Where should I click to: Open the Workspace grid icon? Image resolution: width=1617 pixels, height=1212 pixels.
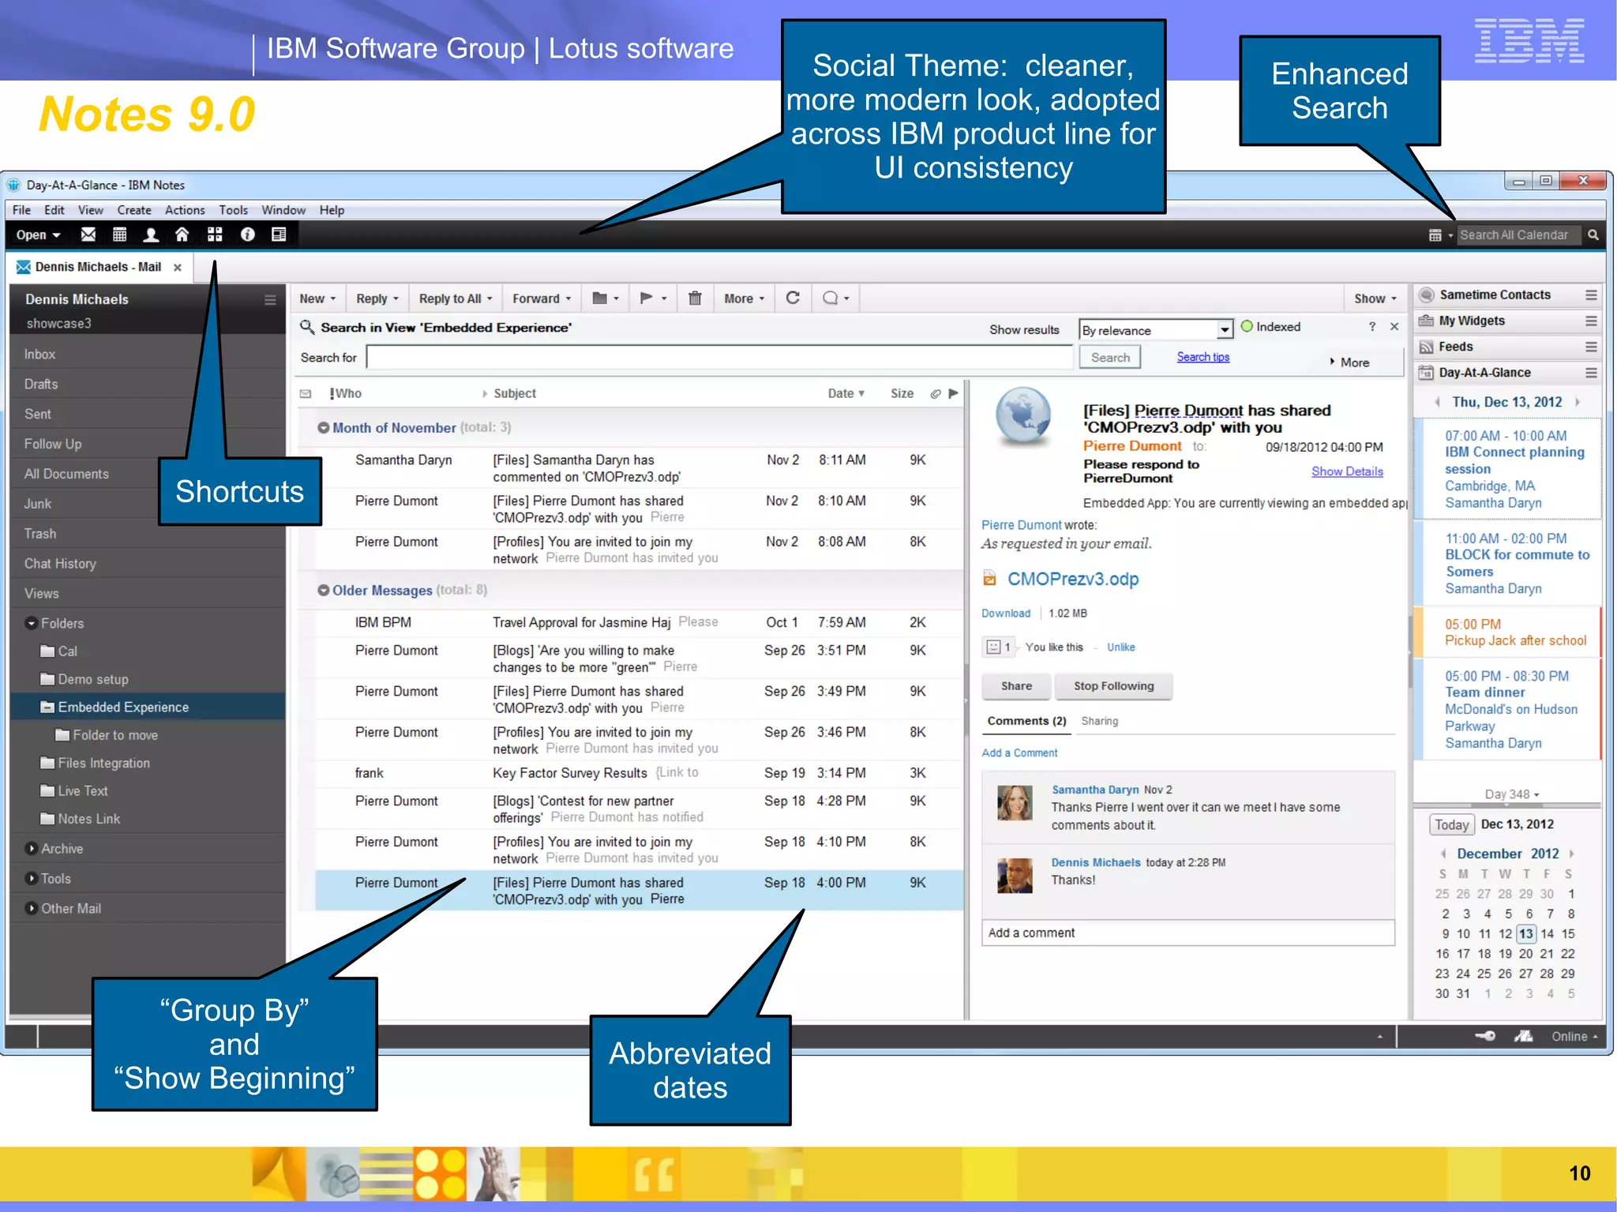(215, 235)
